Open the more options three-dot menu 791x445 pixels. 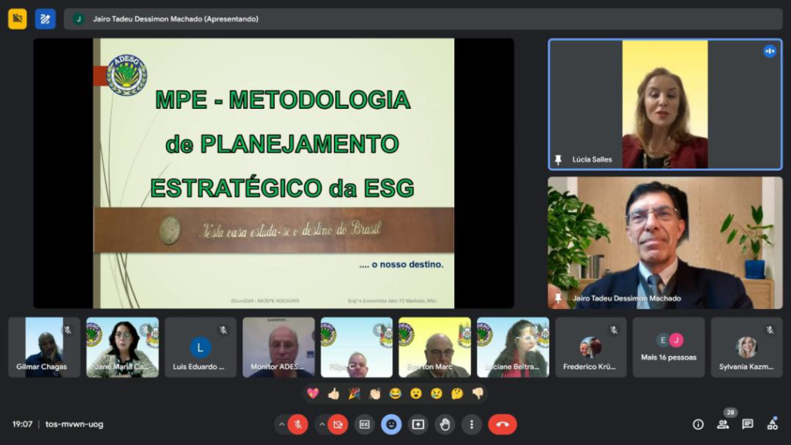pos(471,424)
